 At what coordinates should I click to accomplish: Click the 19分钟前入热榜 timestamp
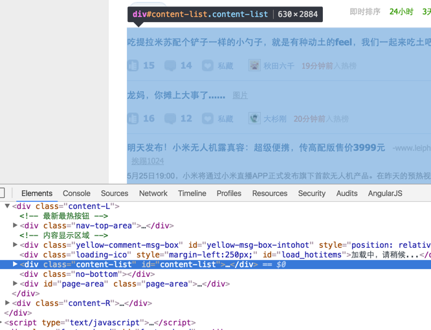[x=329, y=66]
